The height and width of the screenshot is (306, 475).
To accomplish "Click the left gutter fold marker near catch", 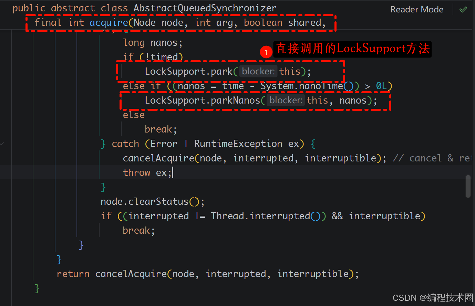I will [2, 144].
